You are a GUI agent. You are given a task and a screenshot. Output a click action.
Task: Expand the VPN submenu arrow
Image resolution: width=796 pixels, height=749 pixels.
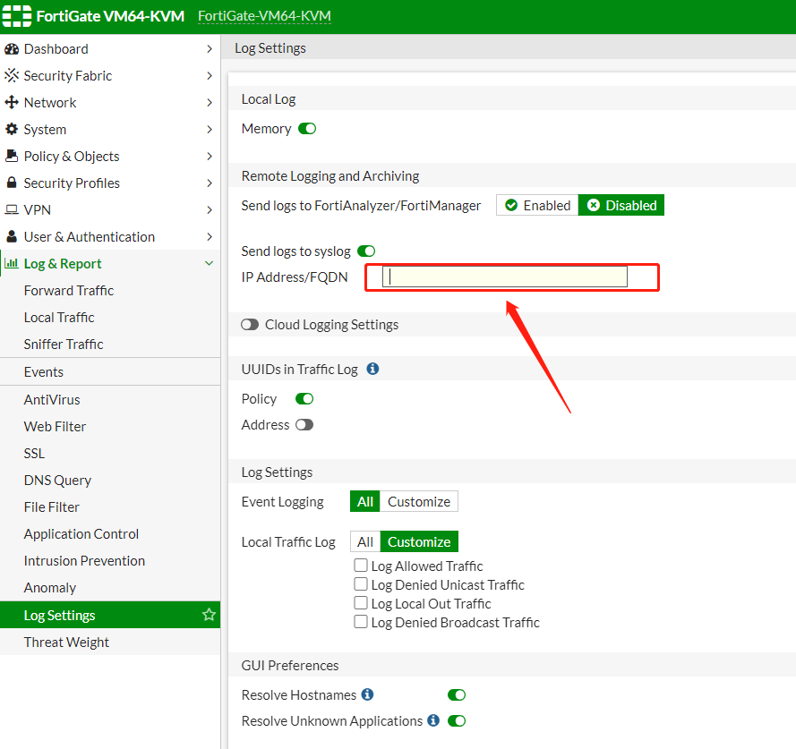coord(209,210)
